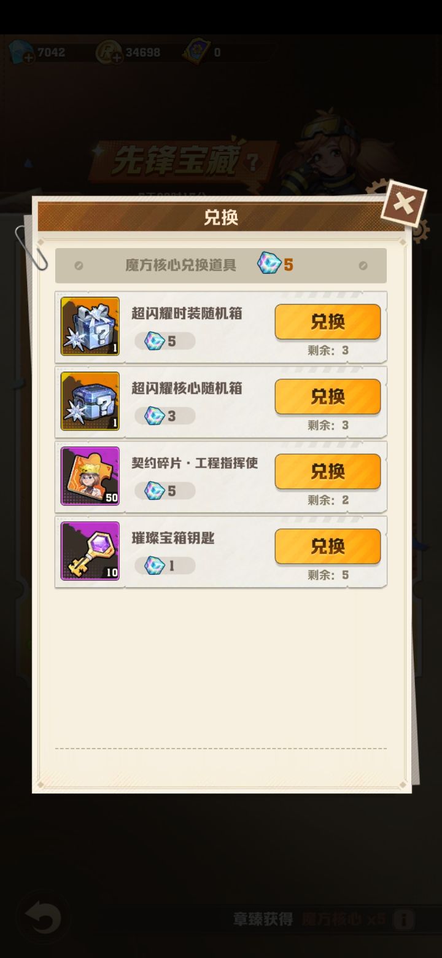Tap the cube cost icon under 璀璨宝箱钥匙

pyautogui.click(x=155, y=566)
